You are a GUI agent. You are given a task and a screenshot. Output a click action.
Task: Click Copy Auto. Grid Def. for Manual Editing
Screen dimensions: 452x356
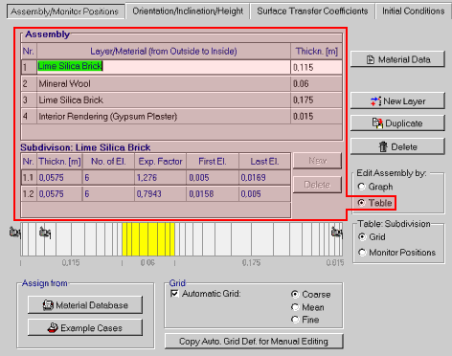click(254, 342)
